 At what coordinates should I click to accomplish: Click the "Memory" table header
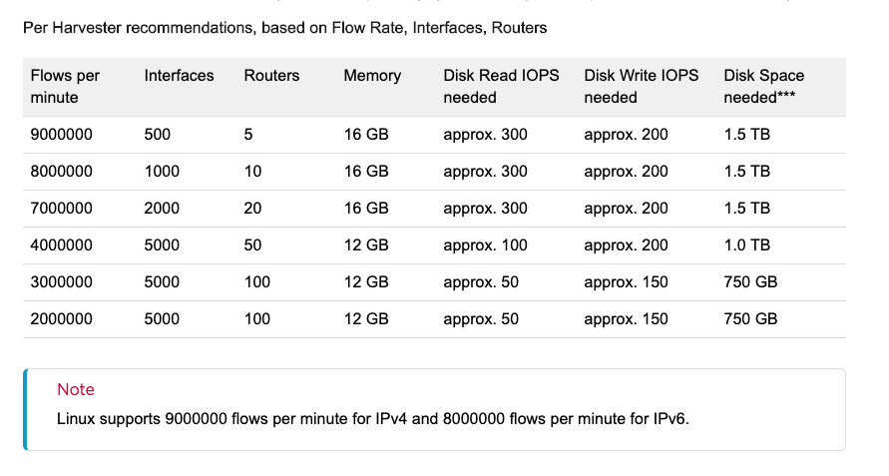pyautogui.click(x=372, y=75)
